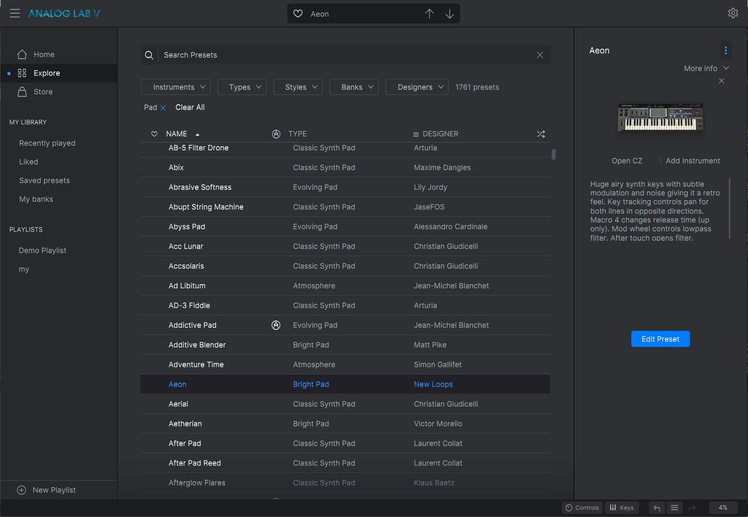Viewport: 748px width, 517px height.
Task: Toggle the Keys keyboard panel
Action: 621,508
